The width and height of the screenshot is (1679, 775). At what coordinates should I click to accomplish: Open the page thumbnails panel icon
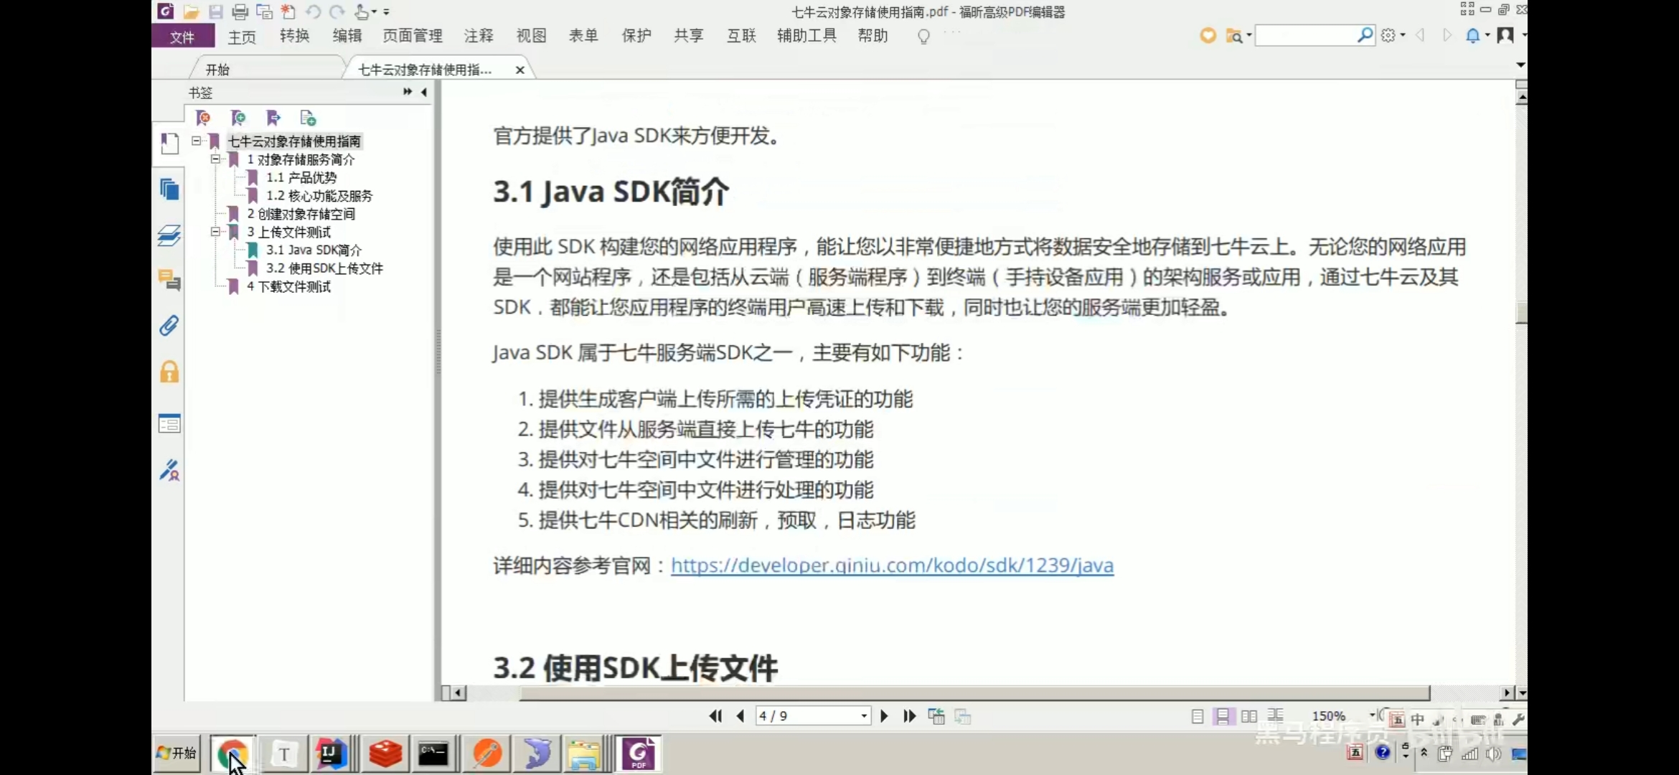[x=169, y=189]
